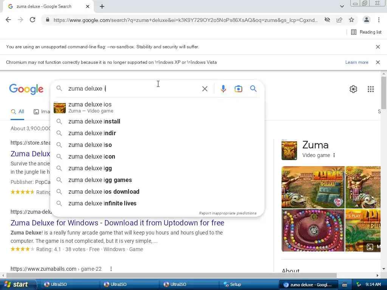This screenshot has width=387, height=290.
Task: Submit search with the blue magnifier icon
Action: [253, 88]
